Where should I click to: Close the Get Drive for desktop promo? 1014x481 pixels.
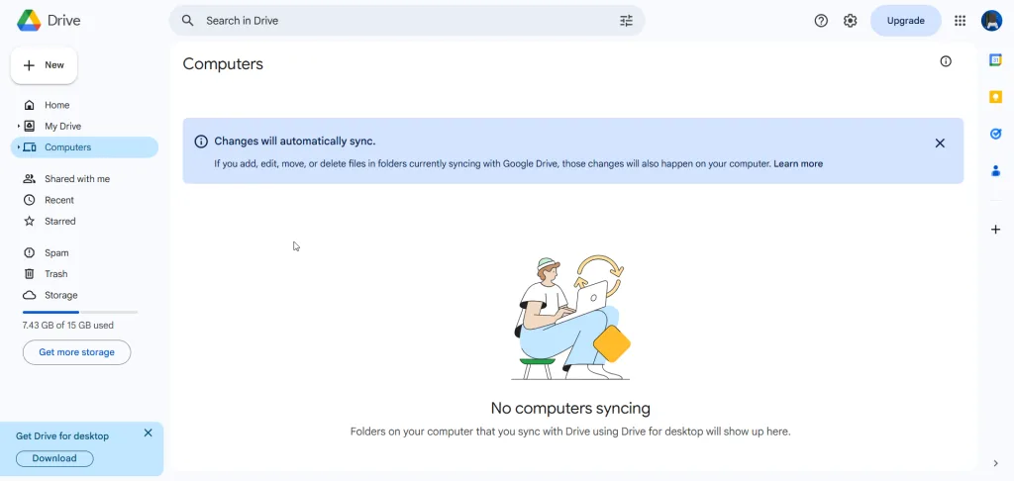pyautogui.click(x=149, y=433)
